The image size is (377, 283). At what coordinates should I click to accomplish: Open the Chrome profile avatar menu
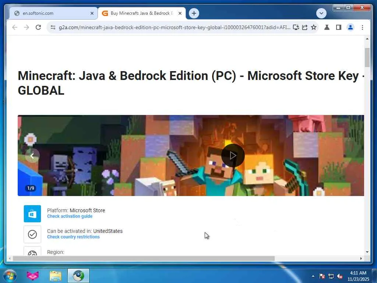click(350, 27)
